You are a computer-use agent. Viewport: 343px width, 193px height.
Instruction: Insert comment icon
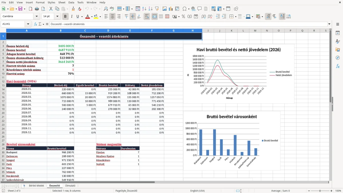200,9
